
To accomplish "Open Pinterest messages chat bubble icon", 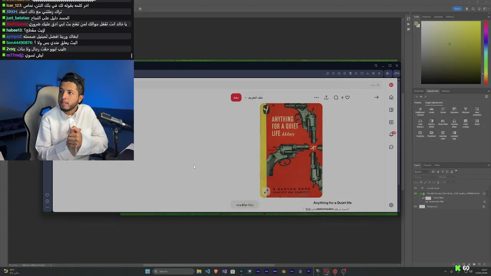I will point(391,147).
